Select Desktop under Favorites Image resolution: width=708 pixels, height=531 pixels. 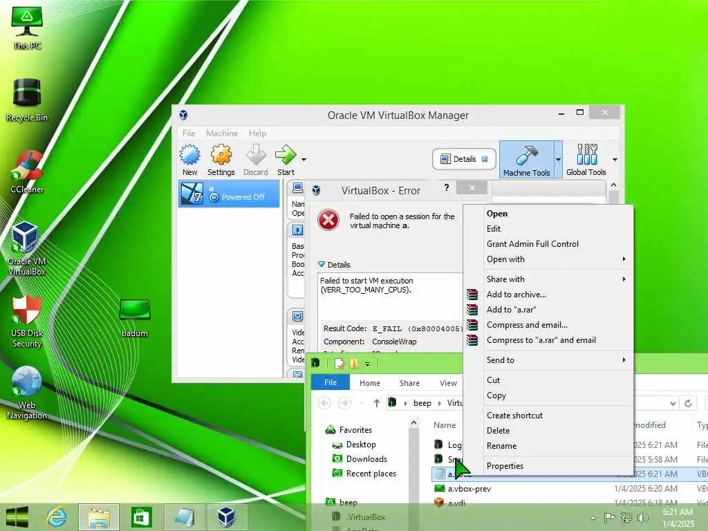pyautogui.click(x=361, y=445)
